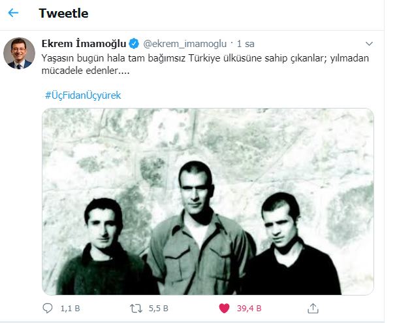This screenshot has height=323, width=397.
Task: Click the verified badge next to the name
Action: click(x=134, y=44)
